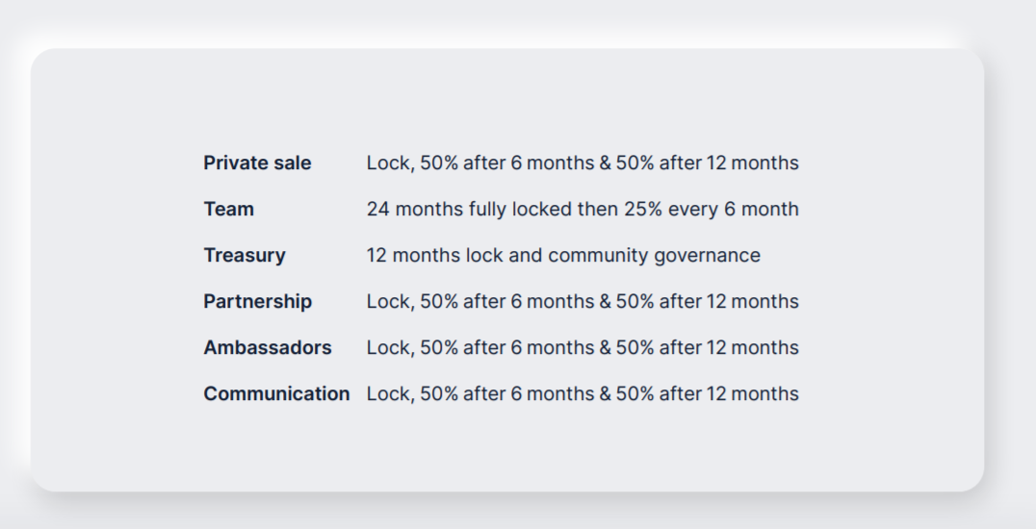The width and height of the screenshot is (1036, 529).
Task: Click the Treasury label
Action: pyautogui.click(x=245, y=256)
